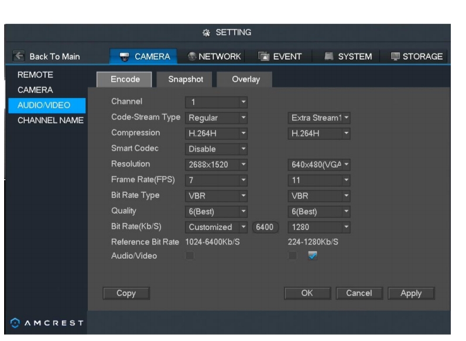Viewport: 466px width, 341px height.
Task: Open the Bit Rate Customized dropdown
Action: (x=216, y=227)
